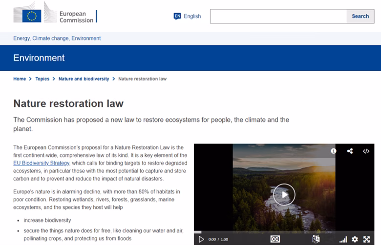This screenshot has height=245, width=381.
Task: Open the video audio language icon
Action: point(316,239)
